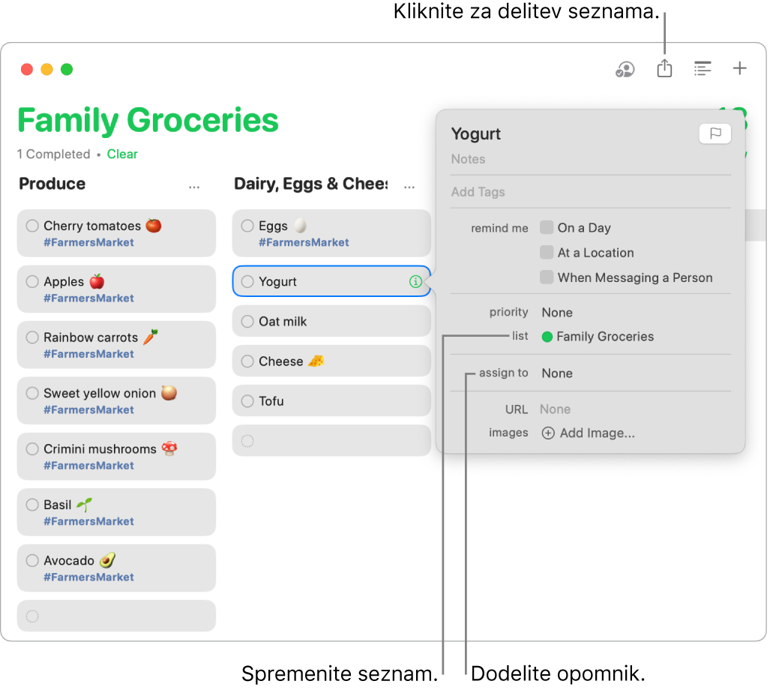Click the info icon on Yogurt
This screenshot has width=770, height=690.
click(x=415, y=282)
